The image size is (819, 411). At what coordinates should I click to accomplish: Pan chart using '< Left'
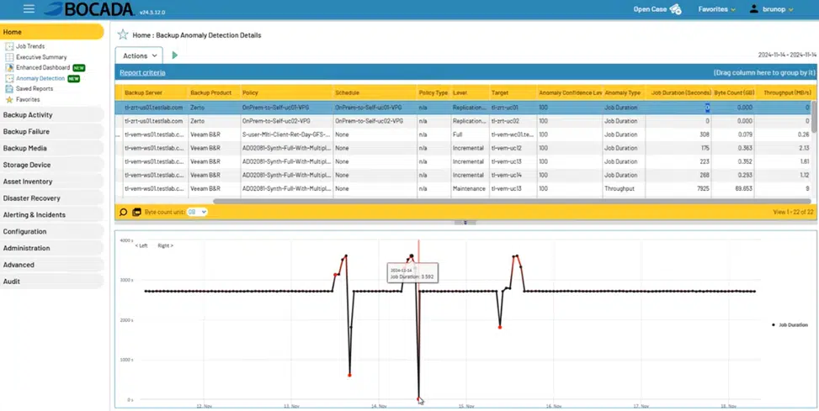[x=141, y=245]
